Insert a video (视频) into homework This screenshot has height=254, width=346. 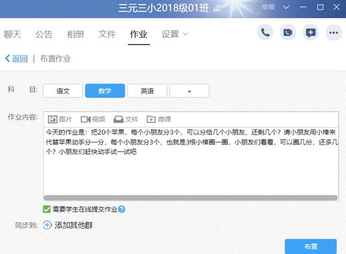point(93,119)
